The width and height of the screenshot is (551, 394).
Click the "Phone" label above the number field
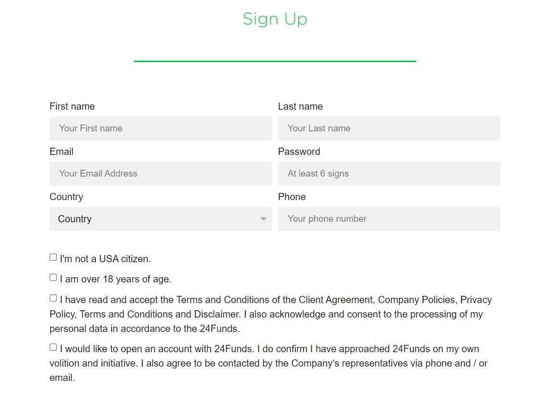coord(292,197)
